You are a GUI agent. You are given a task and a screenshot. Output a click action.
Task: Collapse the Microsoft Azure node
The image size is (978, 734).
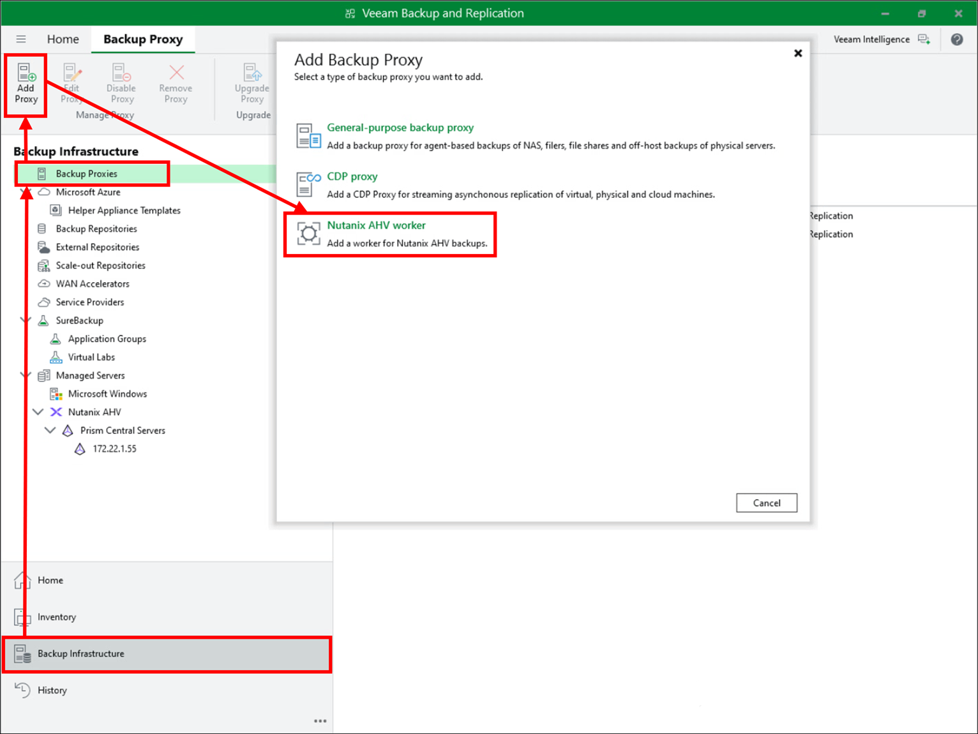(26, 191)
